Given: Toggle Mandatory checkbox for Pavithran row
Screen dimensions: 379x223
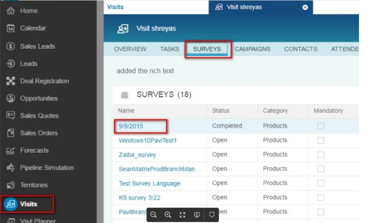Looking at the screenshot, I should [x=321, y=212].
